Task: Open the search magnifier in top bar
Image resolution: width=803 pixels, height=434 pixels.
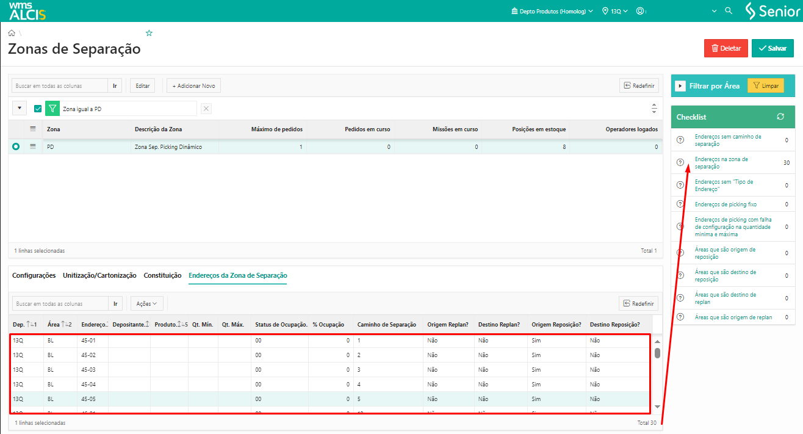Action: coord(728,11)
